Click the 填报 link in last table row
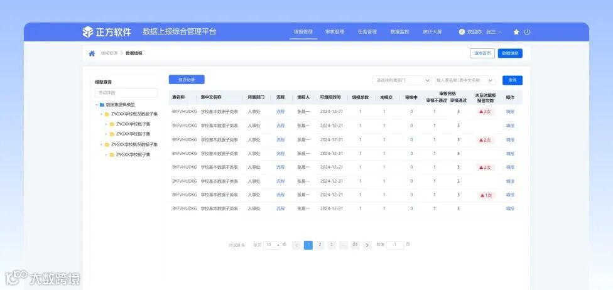The width and height of the screenshot is (613, 290). coord(510,208)
